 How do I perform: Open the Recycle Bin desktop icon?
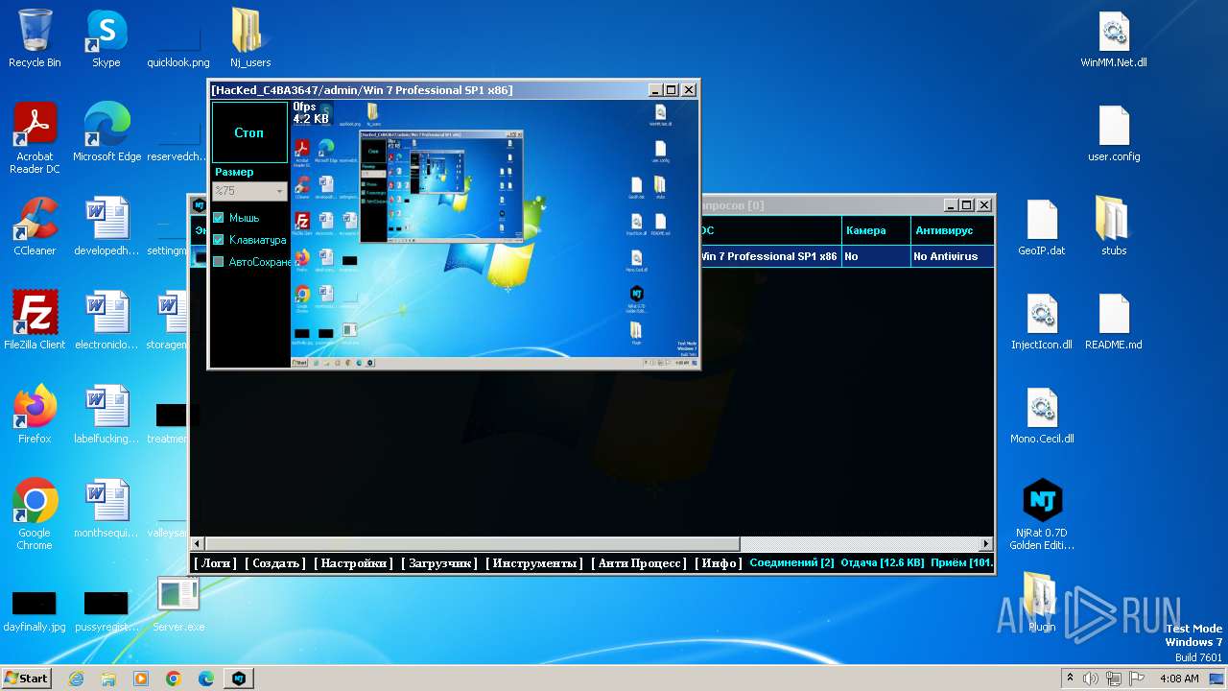pos(35,38)
